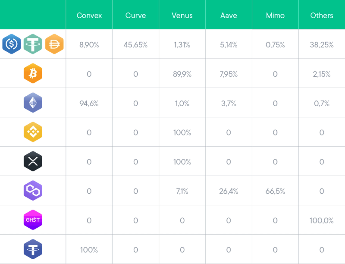Viewport: 345px width, 264px height.
Task: Click the 45,65% cell
Action: pos(135,45)
